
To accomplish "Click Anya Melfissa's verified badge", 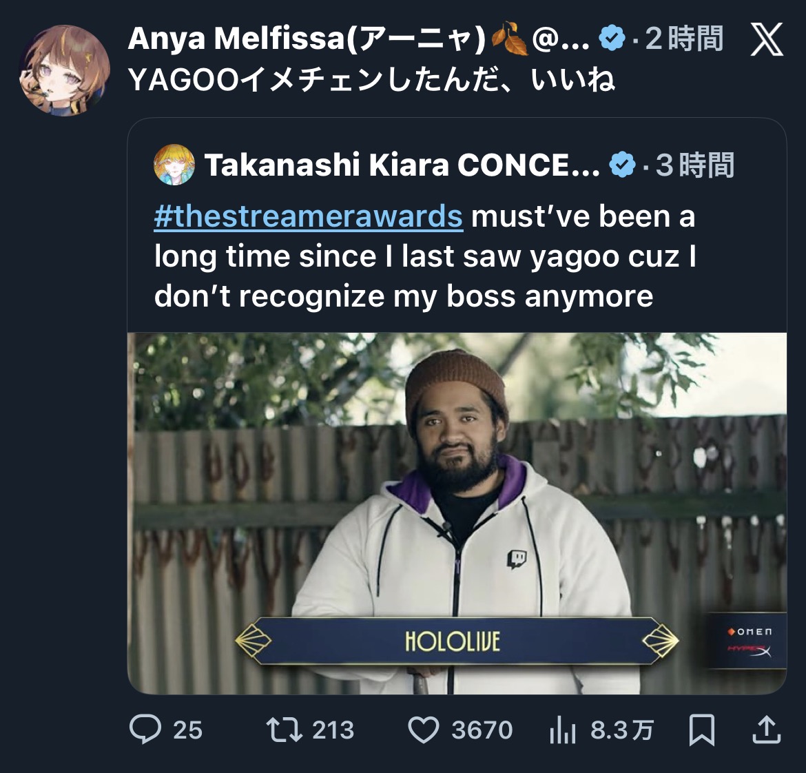I will (x=612, y=39).
